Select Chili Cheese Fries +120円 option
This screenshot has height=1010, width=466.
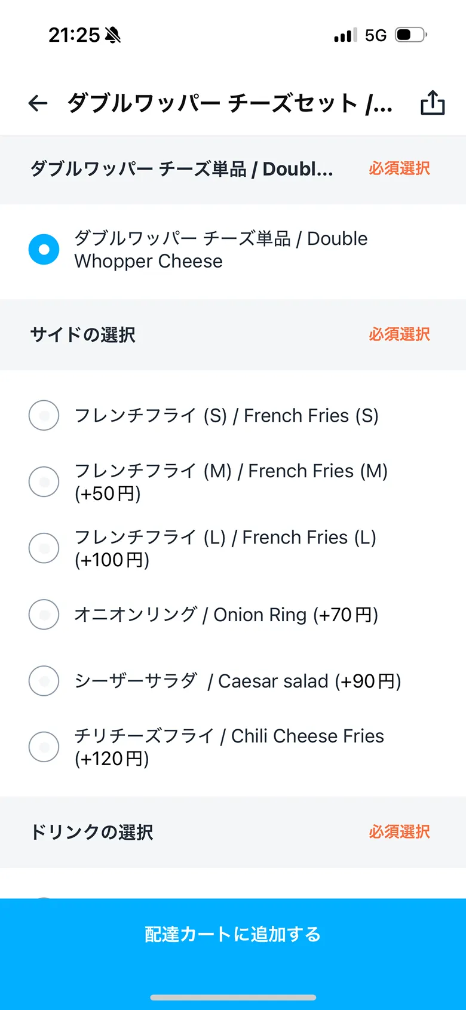click(44, 747)
